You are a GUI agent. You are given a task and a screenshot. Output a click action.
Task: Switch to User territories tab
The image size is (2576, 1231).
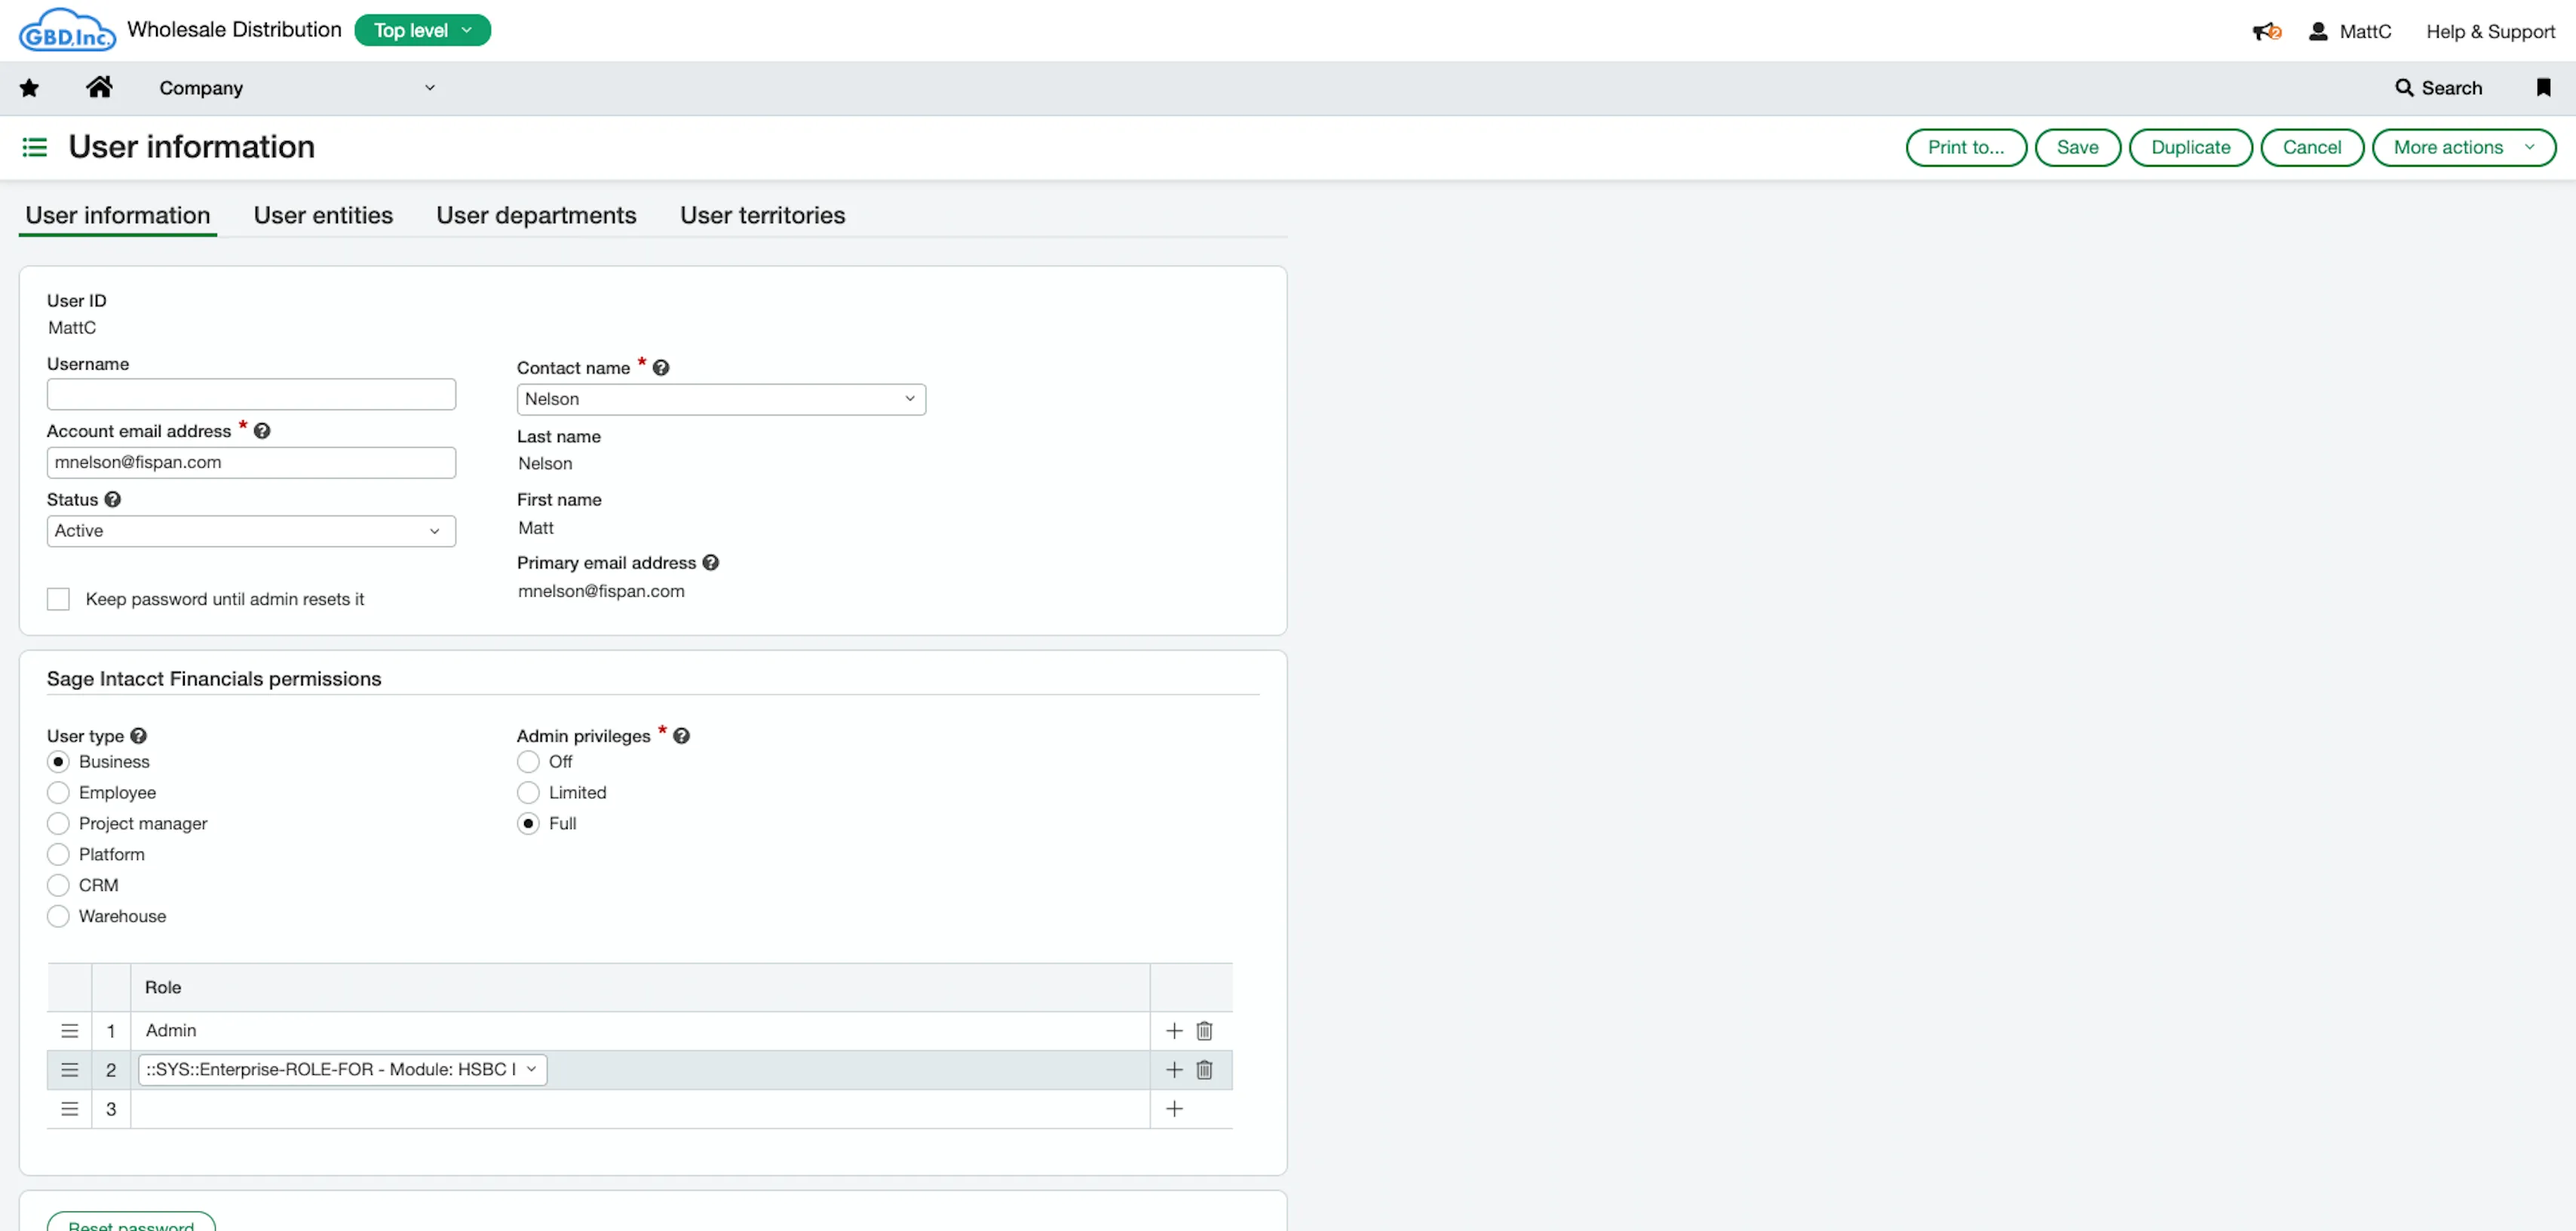click(762, 215)
